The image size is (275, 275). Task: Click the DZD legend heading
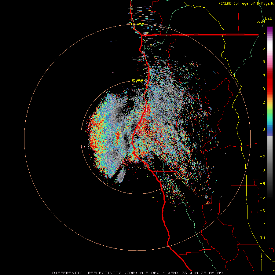coord(269,18)
